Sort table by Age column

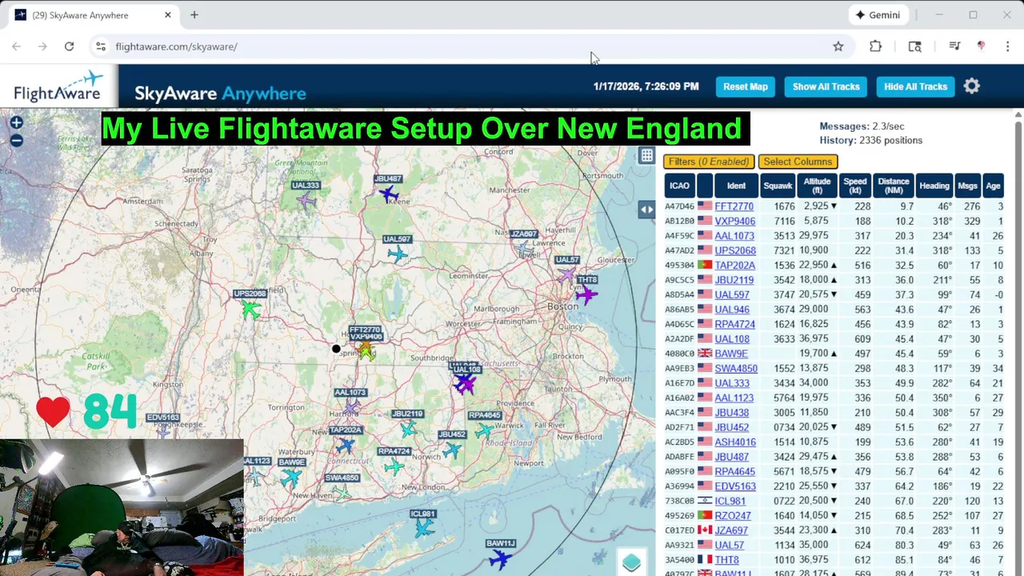click(993, 186)
